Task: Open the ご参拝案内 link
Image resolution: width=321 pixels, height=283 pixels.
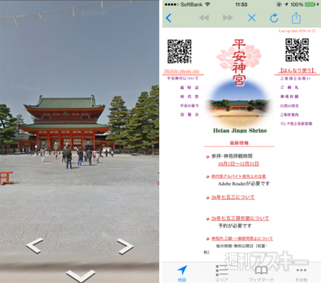Action: [x=290, y=114]
